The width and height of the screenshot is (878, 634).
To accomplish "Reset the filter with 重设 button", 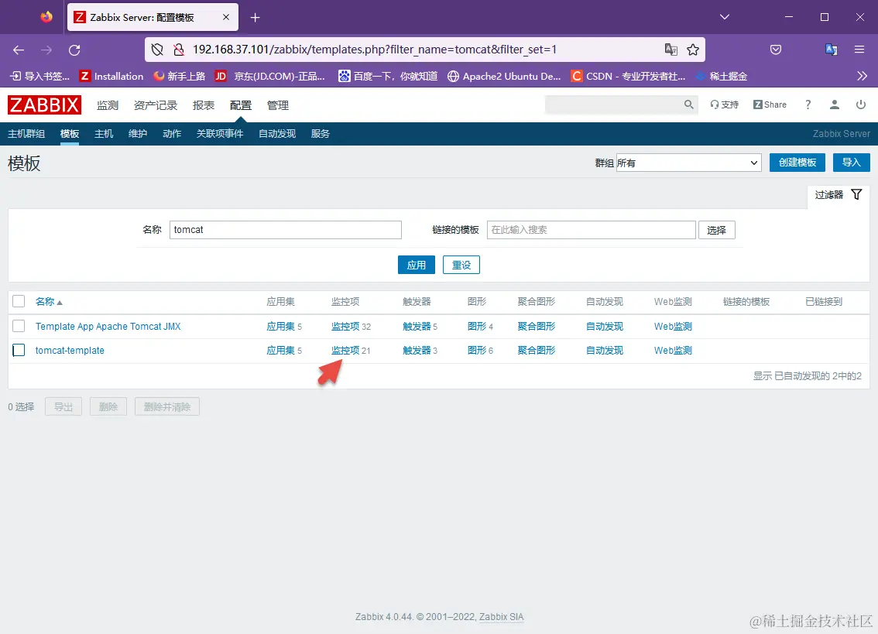I will 461,265.
